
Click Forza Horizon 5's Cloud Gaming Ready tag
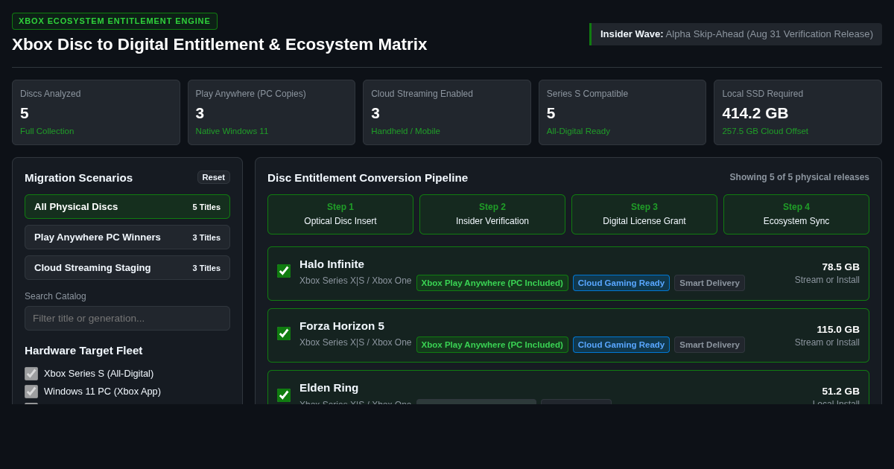621,345
